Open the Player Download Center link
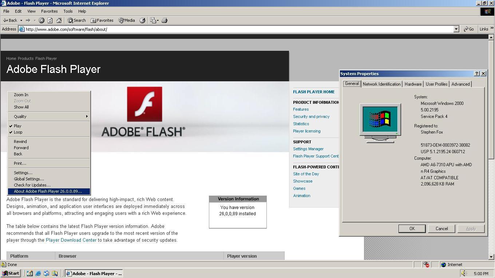 (x=71, y=240)
